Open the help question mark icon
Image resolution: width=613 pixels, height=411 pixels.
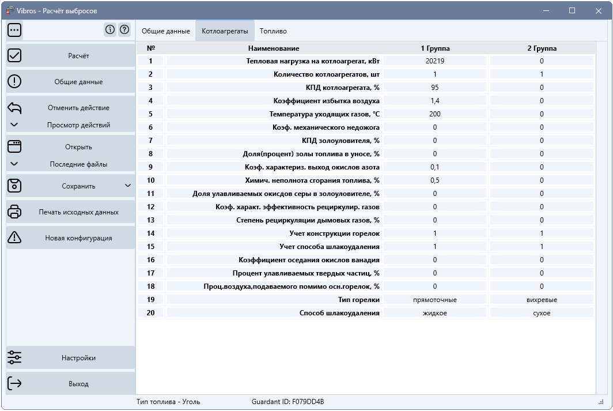click(x=124, y=30)
